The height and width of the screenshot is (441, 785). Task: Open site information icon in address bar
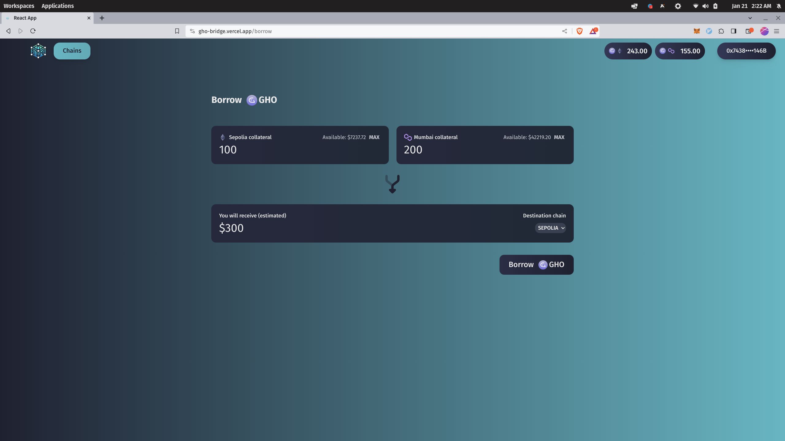pos(192,31)
